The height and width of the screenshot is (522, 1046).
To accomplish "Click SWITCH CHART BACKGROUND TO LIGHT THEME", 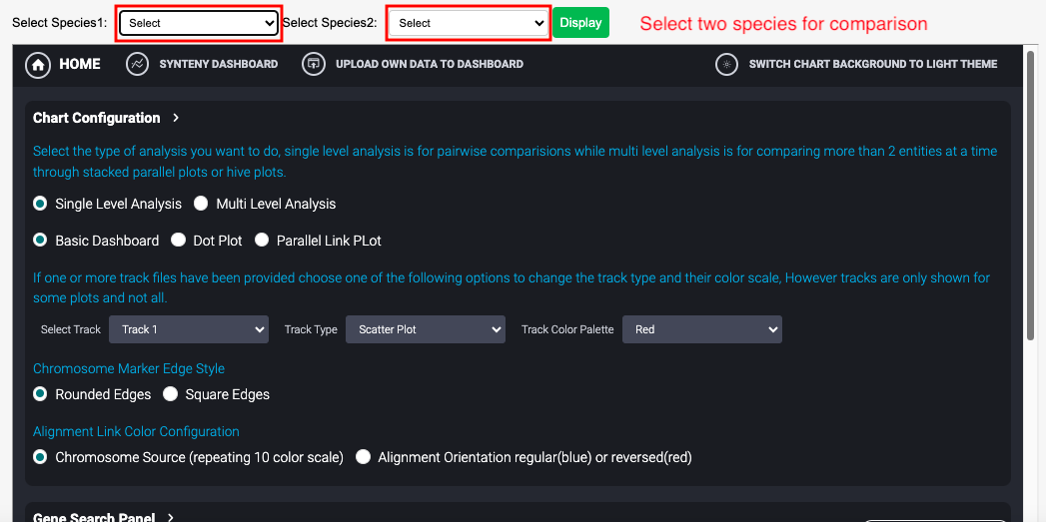I will coord(873,65).
